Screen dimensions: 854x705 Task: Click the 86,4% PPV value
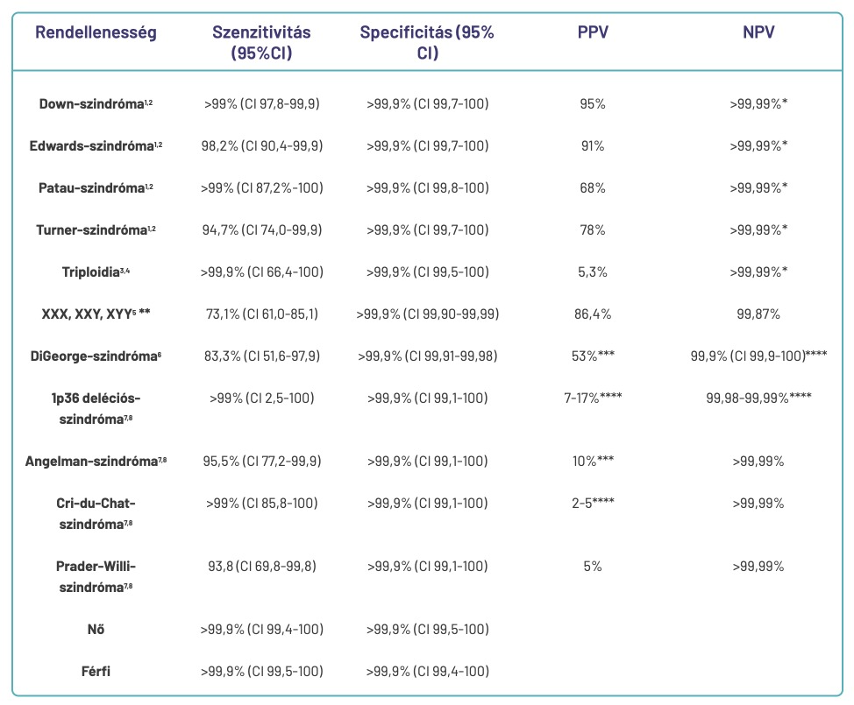pyautogui.click(x=593, y=314)
